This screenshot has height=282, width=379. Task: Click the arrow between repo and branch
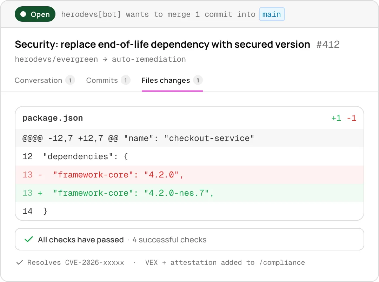tap(105, 59)
